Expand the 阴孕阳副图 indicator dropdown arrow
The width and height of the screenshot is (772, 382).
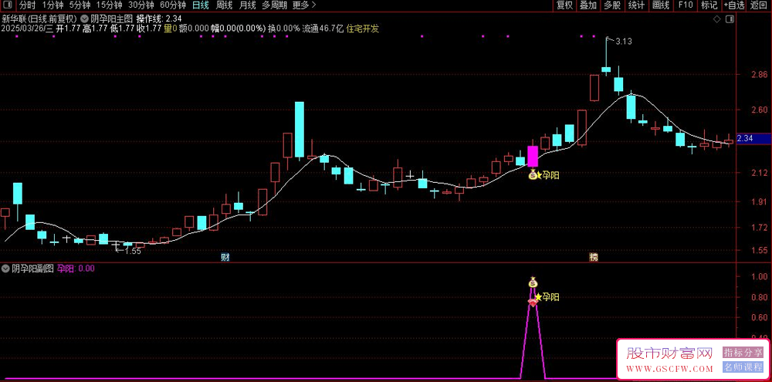(5, 269)
